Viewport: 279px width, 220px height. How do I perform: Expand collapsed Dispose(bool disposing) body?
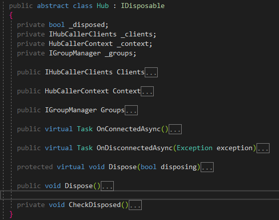[x=207, y=167]
